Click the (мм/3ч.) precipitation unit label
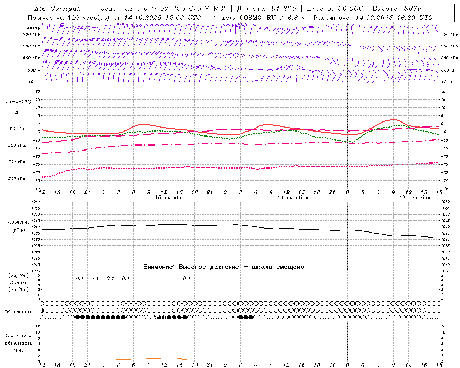This screenshot has width=460, height=368. click(19, 276)
